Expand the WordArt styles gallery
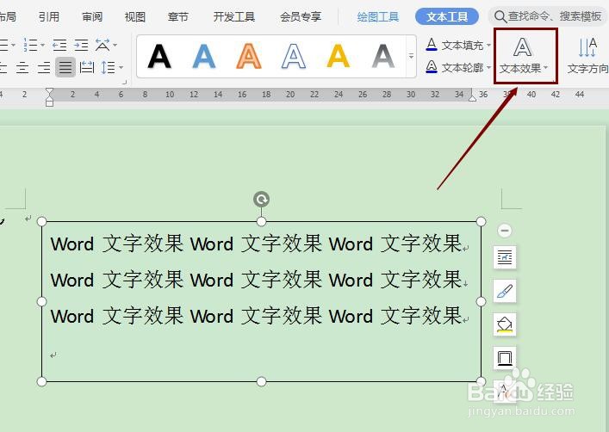 click(x=411, y=56)
